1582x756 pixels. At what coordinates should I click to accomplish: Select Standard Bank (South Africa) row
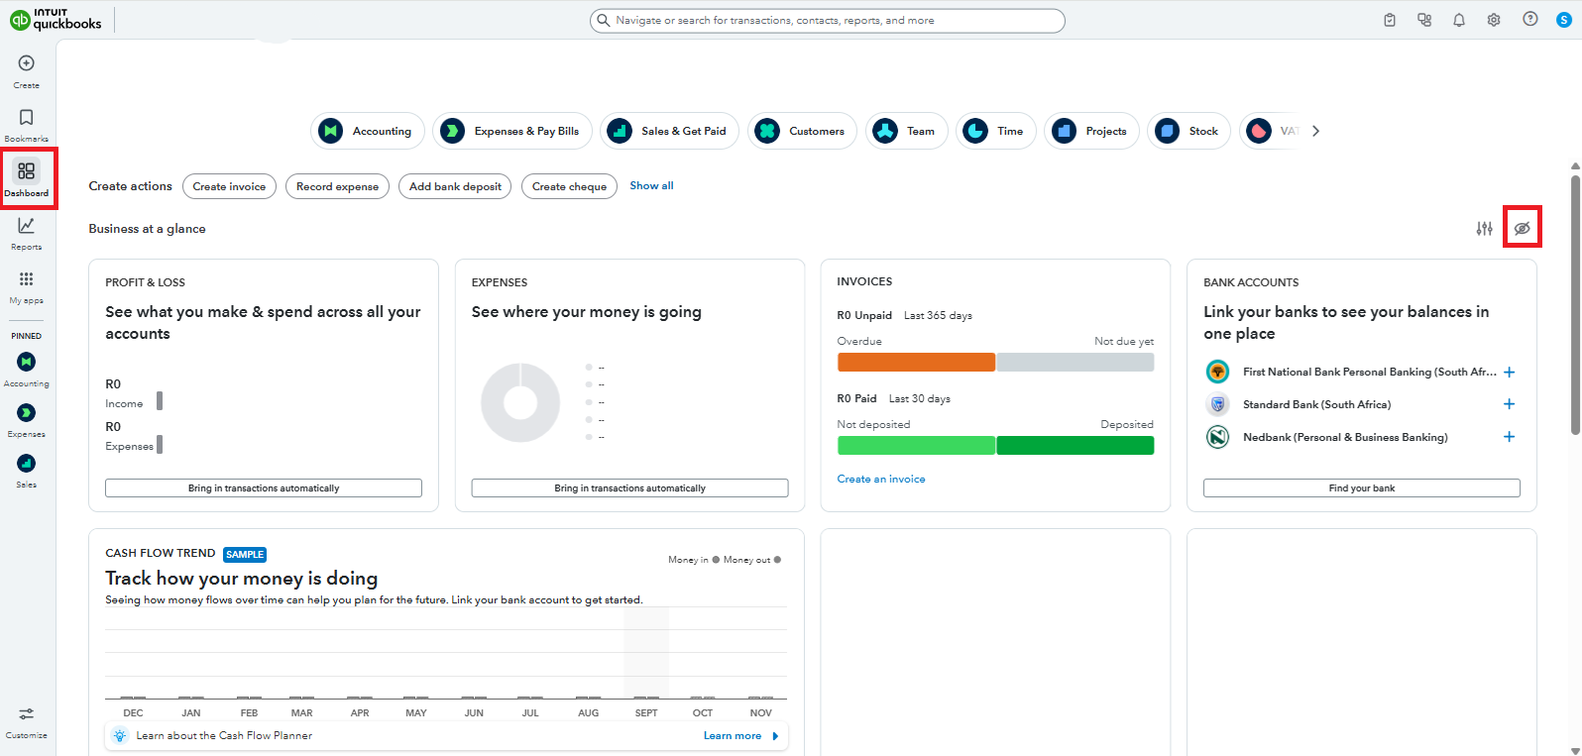click(x=1360, y=404)
